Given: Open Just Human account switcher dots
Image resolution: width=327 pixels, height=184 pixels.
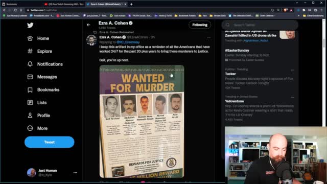Looking at the screenshot, I should pyautogui.click(x=75, y=173).
